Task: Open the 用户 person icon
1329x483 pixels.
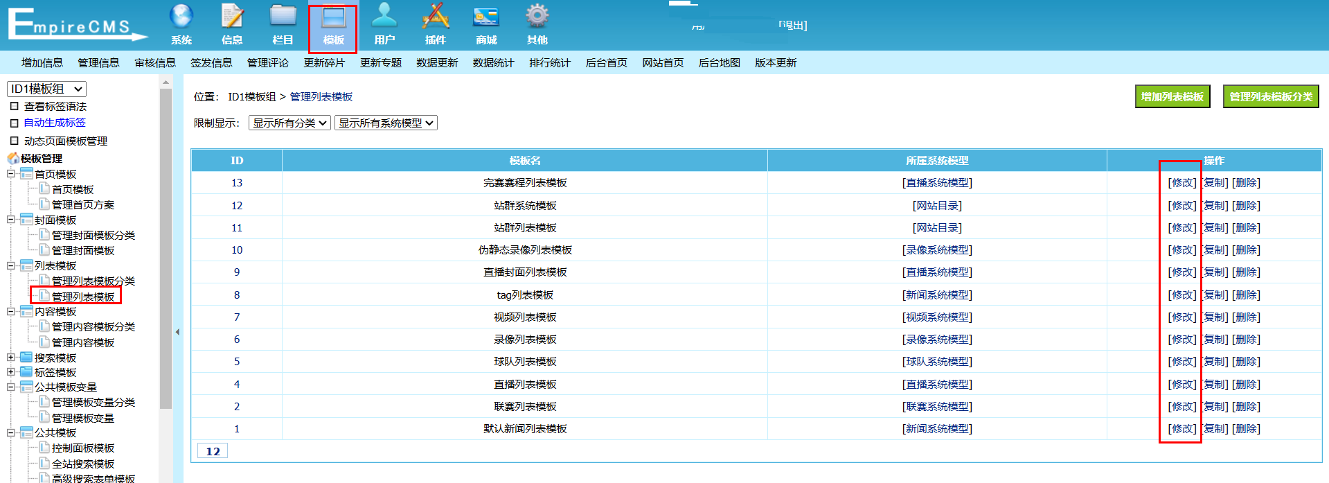Action: tap(384, 17)
